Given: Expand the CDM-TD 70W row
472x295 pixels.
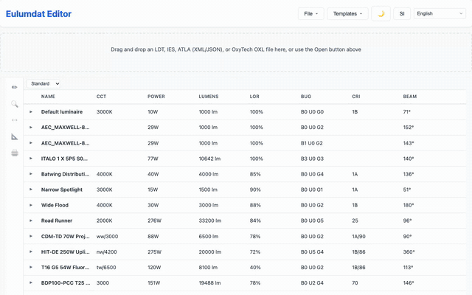Looking at the screenshot, I should [x=31, y=236].
